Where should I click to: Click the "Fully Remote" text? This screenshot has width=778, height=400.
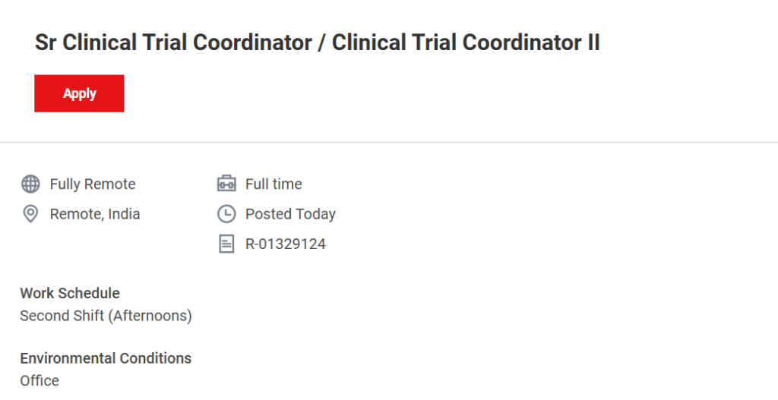[x=93, y=184]
